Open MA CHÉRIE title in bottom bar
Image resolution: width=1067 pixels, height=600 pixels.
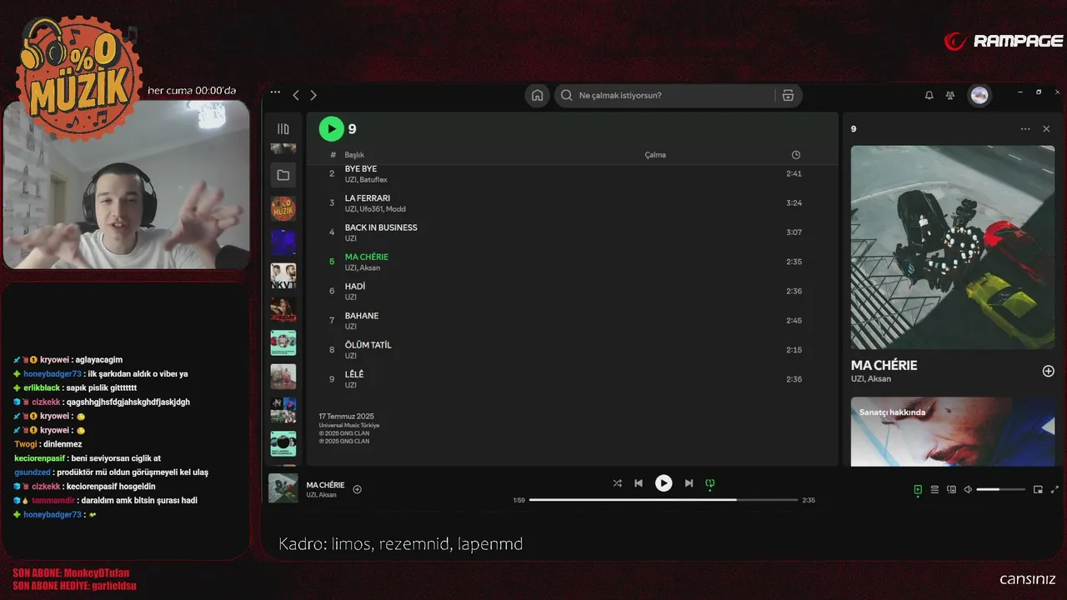[x=325, y=485]
